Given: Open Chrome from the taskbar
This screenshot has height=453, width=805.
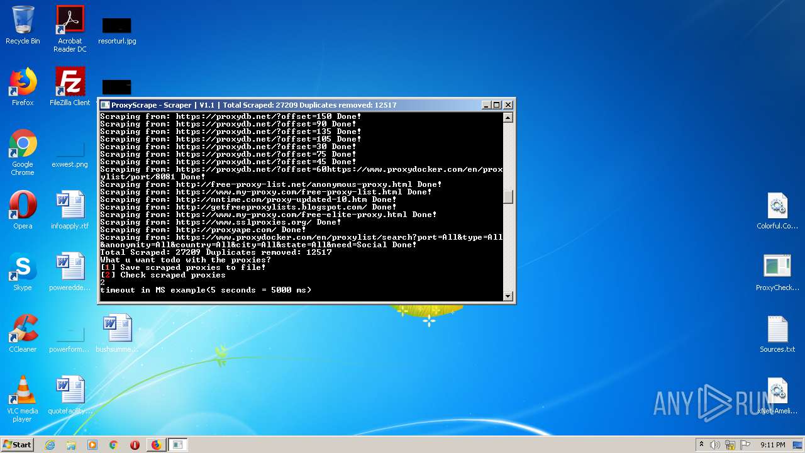Looking at the screenshot, I should click(x=114, y=445).
